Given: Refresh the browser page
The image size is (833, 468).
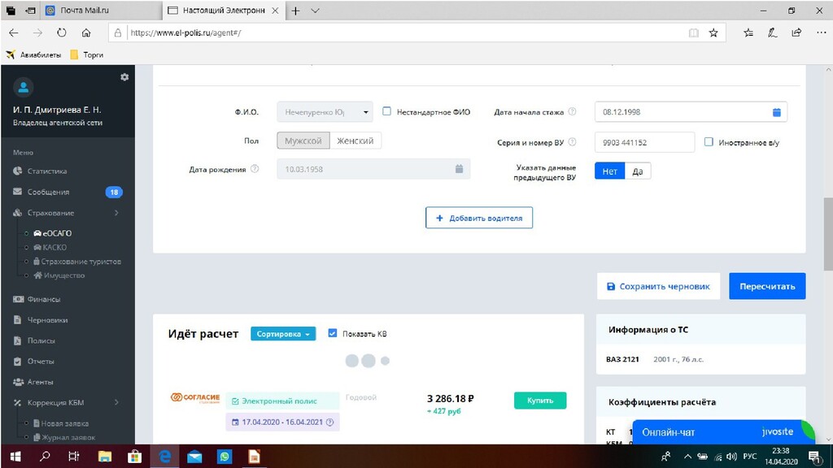Looking at the screenshot, I should tap(62, 32).
